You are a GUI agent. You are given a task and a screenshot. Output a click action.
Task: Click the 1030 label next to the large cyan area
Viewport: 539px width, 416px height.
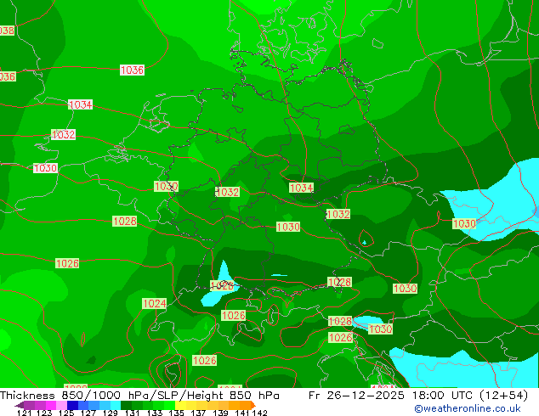tap(464, 224)
